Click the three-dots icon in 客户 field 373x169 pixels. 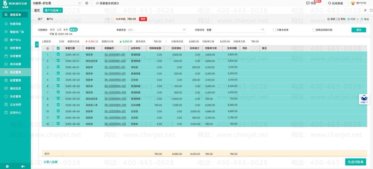108,19
